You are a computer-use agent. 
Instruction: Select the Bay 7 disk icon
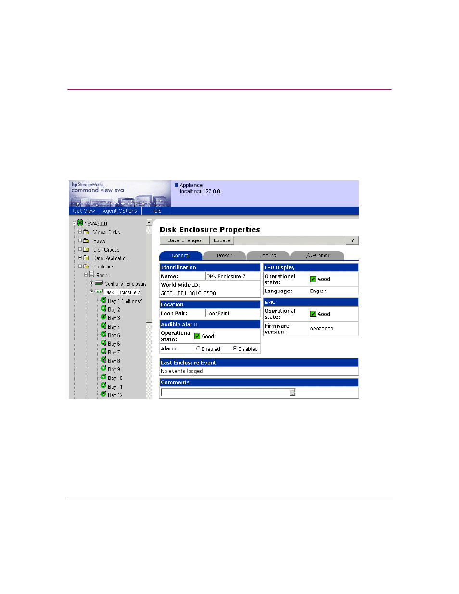[103, 352]
